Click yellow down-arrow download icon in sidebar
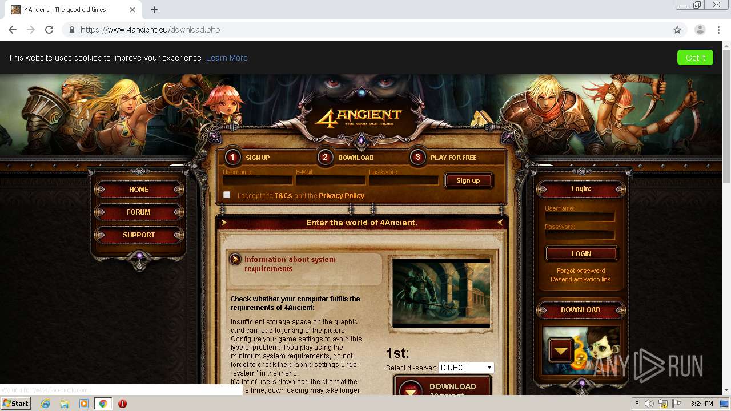This screenshot has width=731, height=411. pos(561,350)
